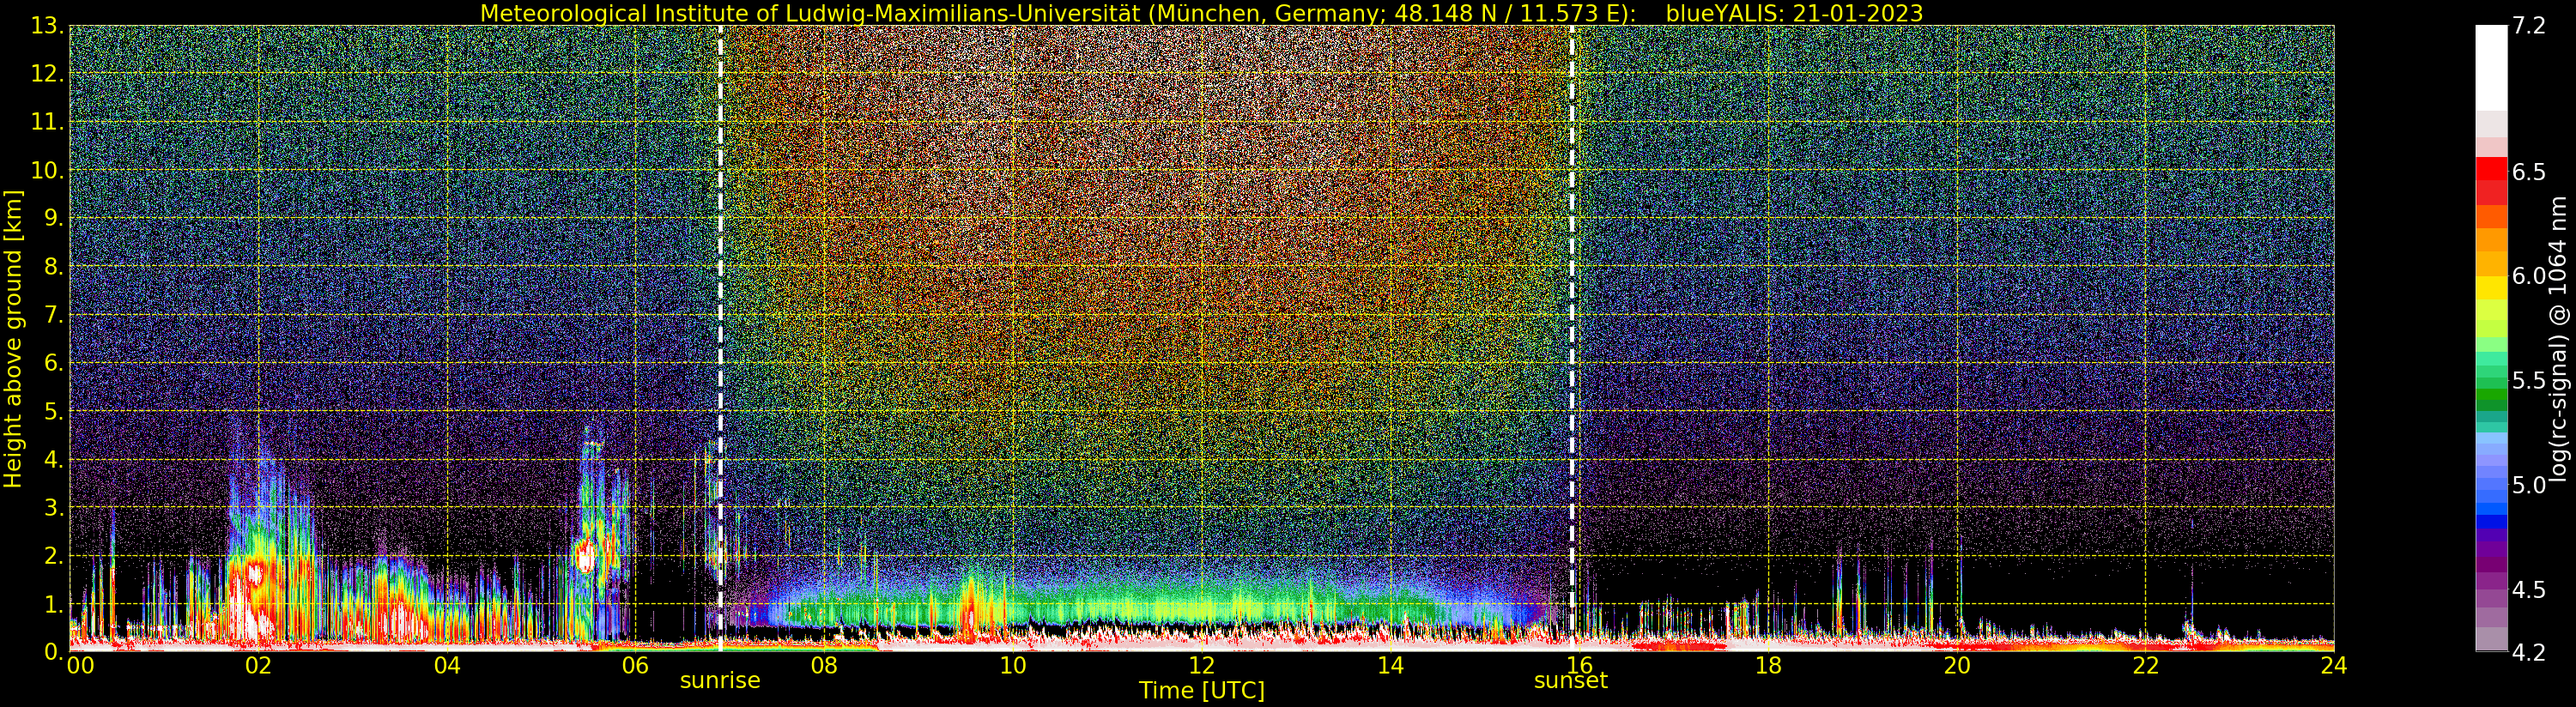Click the white dashed sunrise marker line
This screenshot has height=707, width=2576.
pos(720,338)
